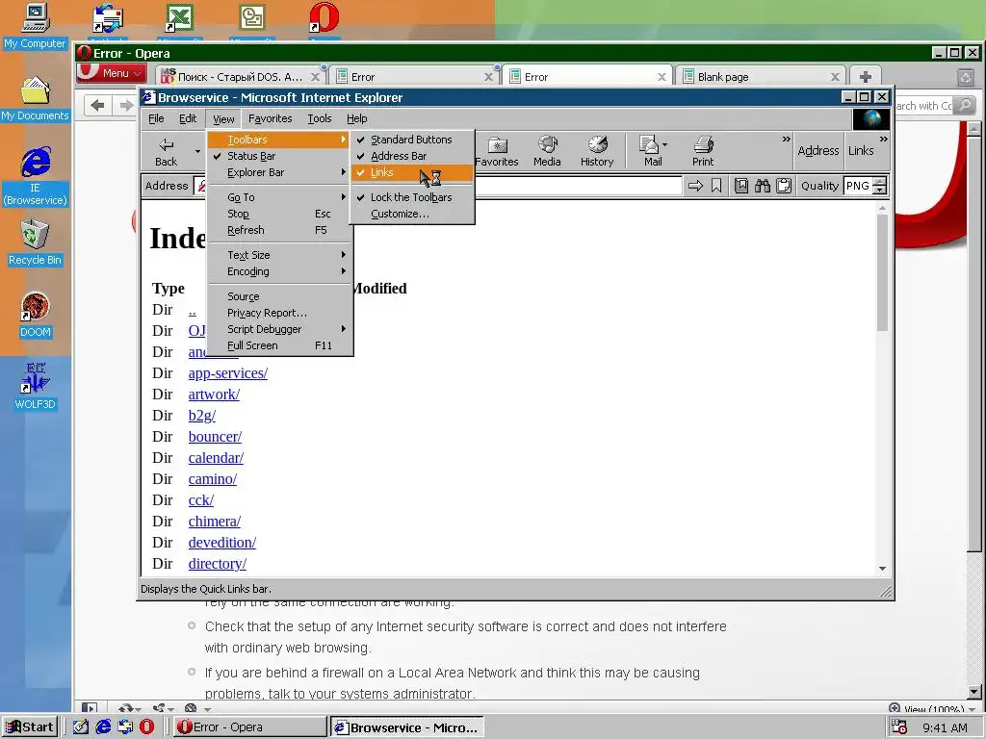Click the Print toolbar button
The image size is (986, 739).
point(703,152)
